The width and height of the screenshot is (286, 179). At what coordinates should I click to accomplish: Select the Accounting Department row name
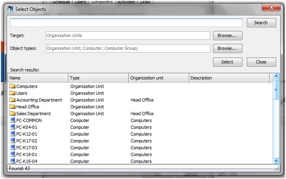tap(39, 100)
